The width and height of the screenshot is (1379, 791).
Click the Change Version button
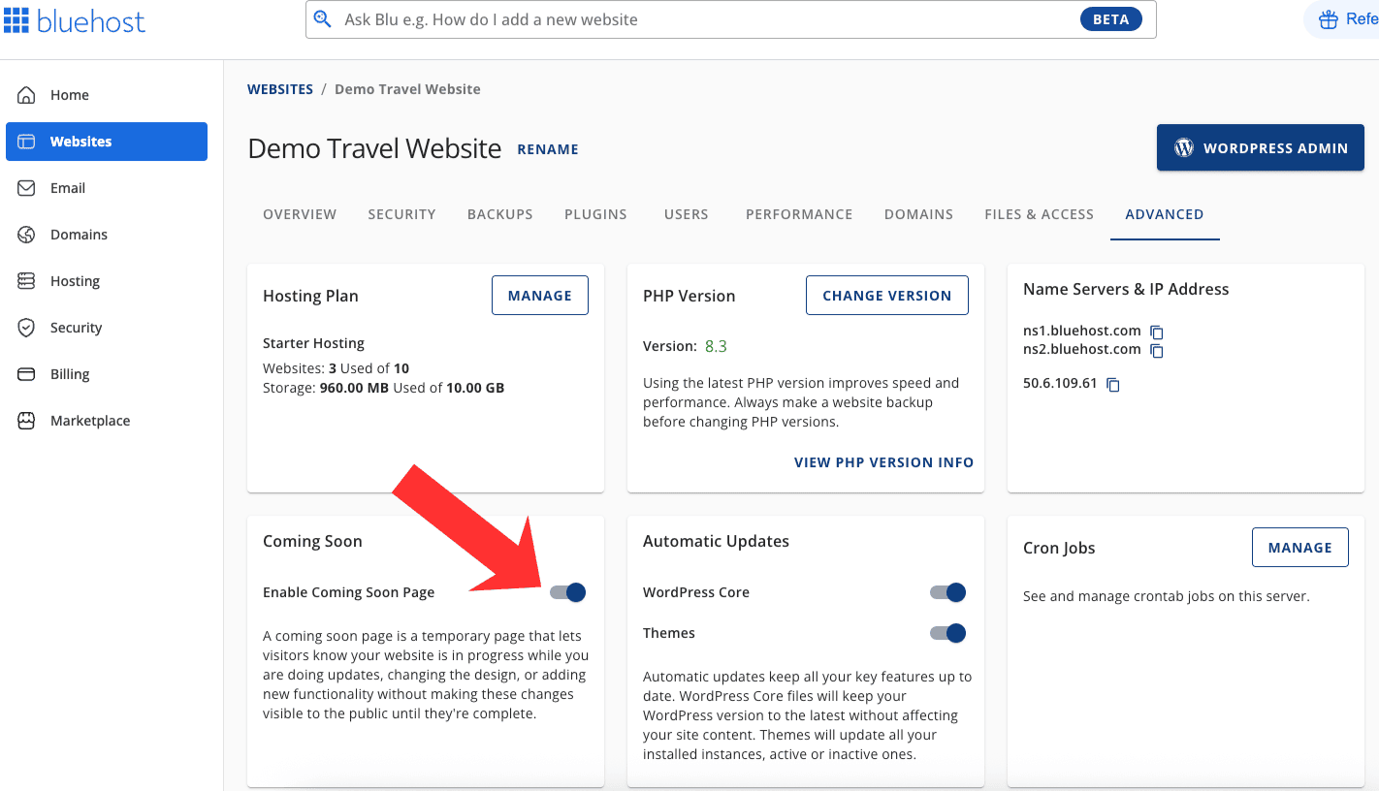click(887, 296)
